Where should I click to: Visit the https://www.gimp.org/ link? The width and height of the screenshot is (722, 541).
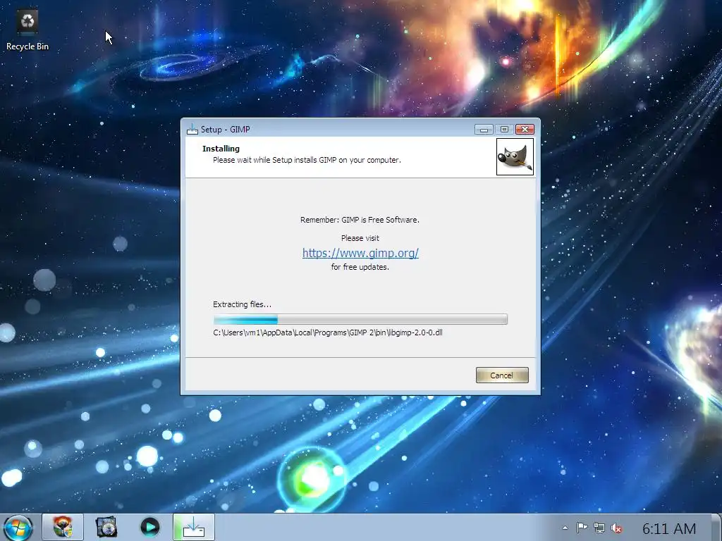pos(360,253)
